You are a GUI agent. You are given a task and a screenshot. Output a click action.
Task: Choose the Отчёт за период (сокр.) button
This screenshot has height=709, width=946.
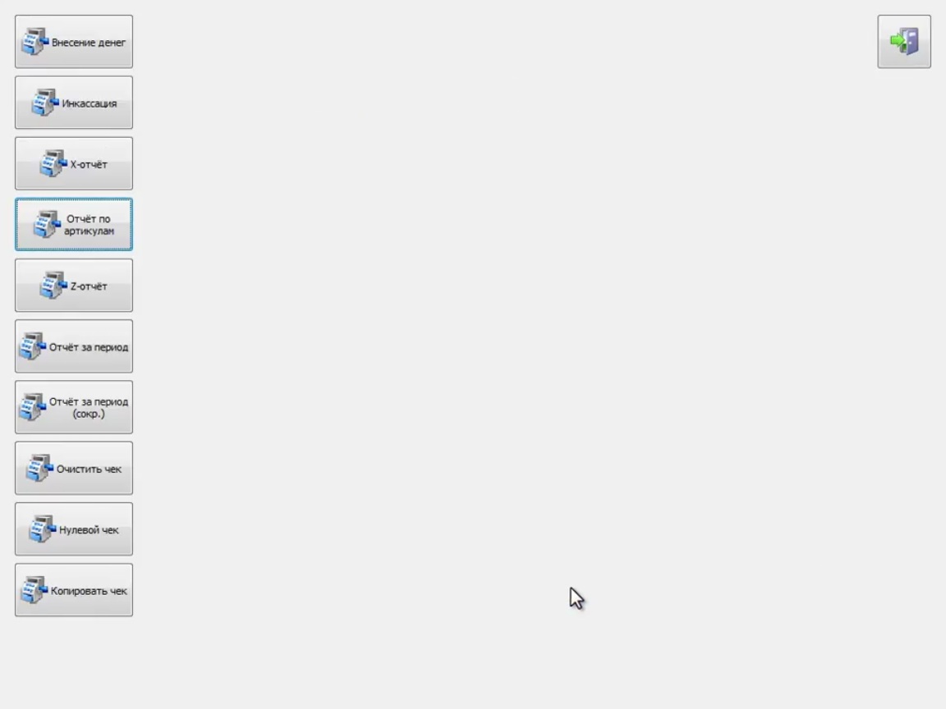click(74, 407)
